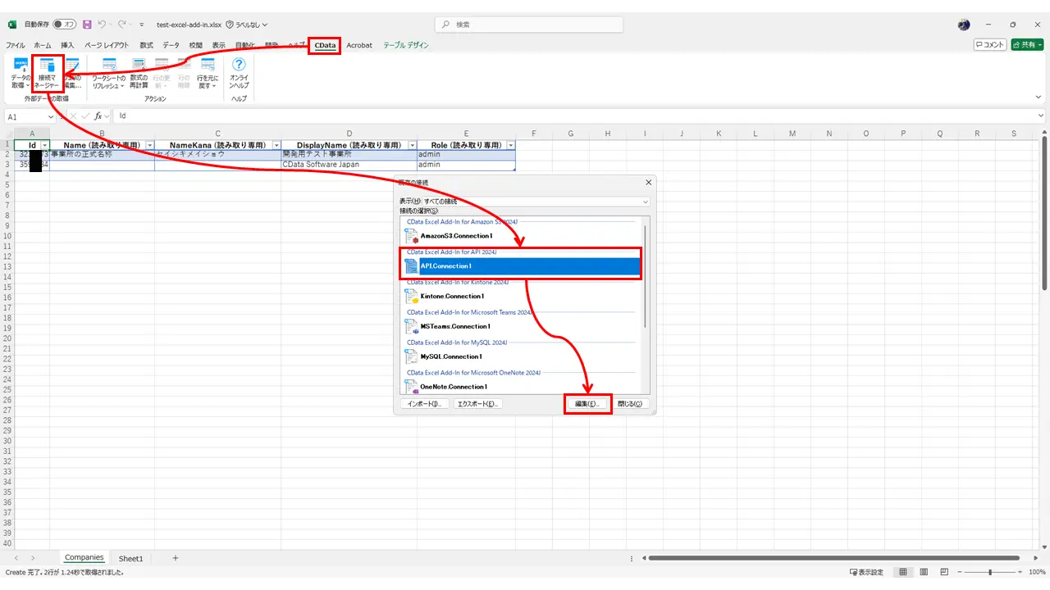Toggle the 自動保存 (AutoSave) switch
Image resolution: width=1050 pixels, height=590 pixels.
(x=65, y=25)
